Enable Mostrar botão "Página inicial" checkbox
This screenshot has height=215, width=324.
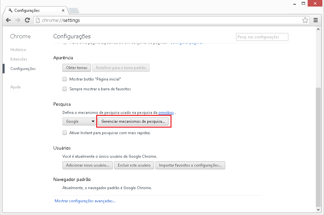pos(65,79)
